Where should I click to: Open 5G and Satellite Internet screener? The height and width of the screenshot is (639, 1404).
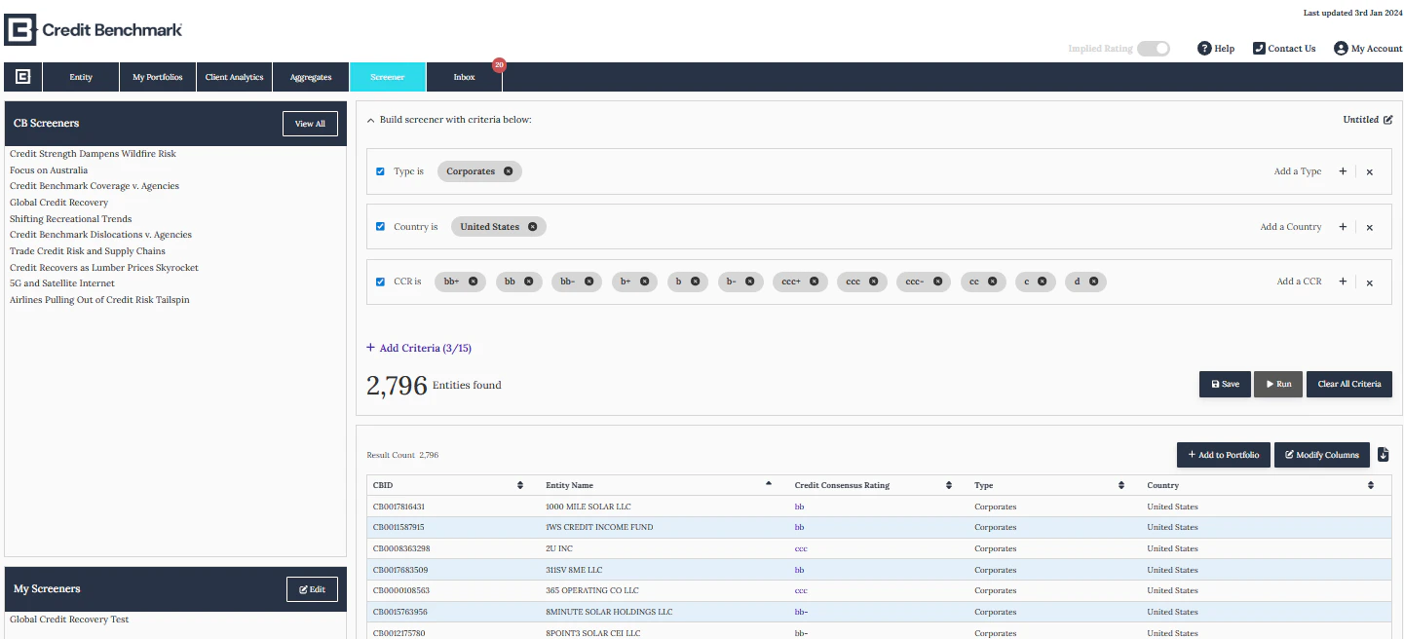click(62, 283)
